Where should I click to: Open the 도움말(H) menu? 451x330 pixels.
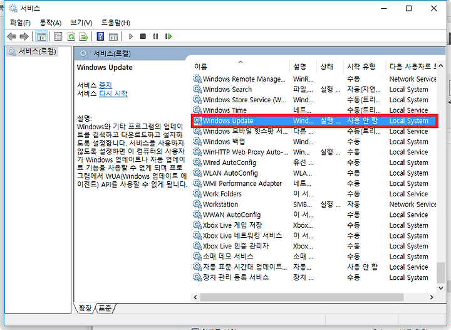[x=116, y=23]
